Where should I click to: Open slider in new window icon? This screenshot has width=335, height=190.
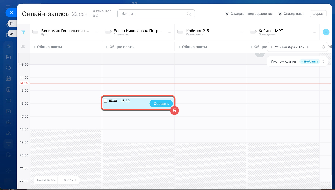tap(12, 24)
